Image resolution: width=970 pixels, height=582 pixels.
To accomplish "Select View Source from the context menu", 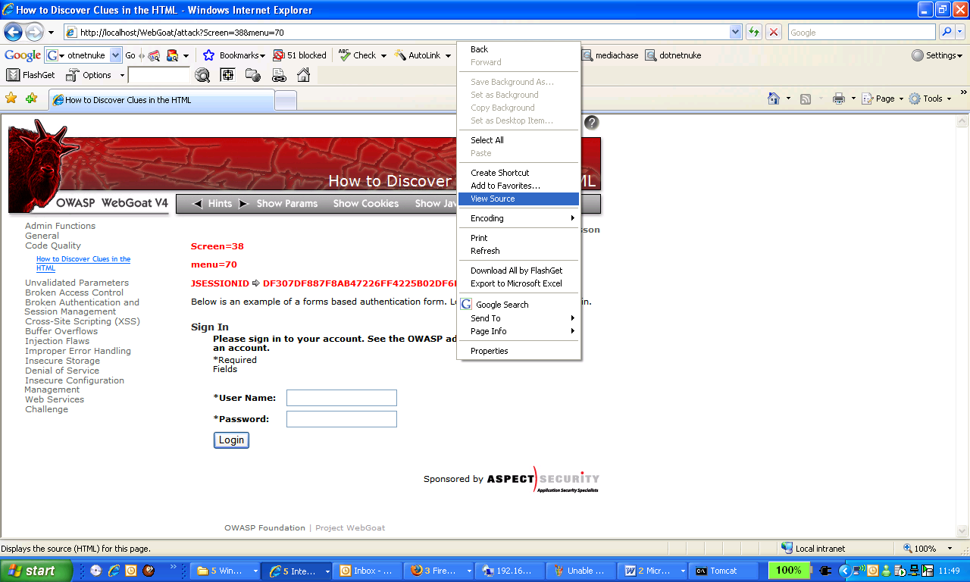I will tap(493, 199).
